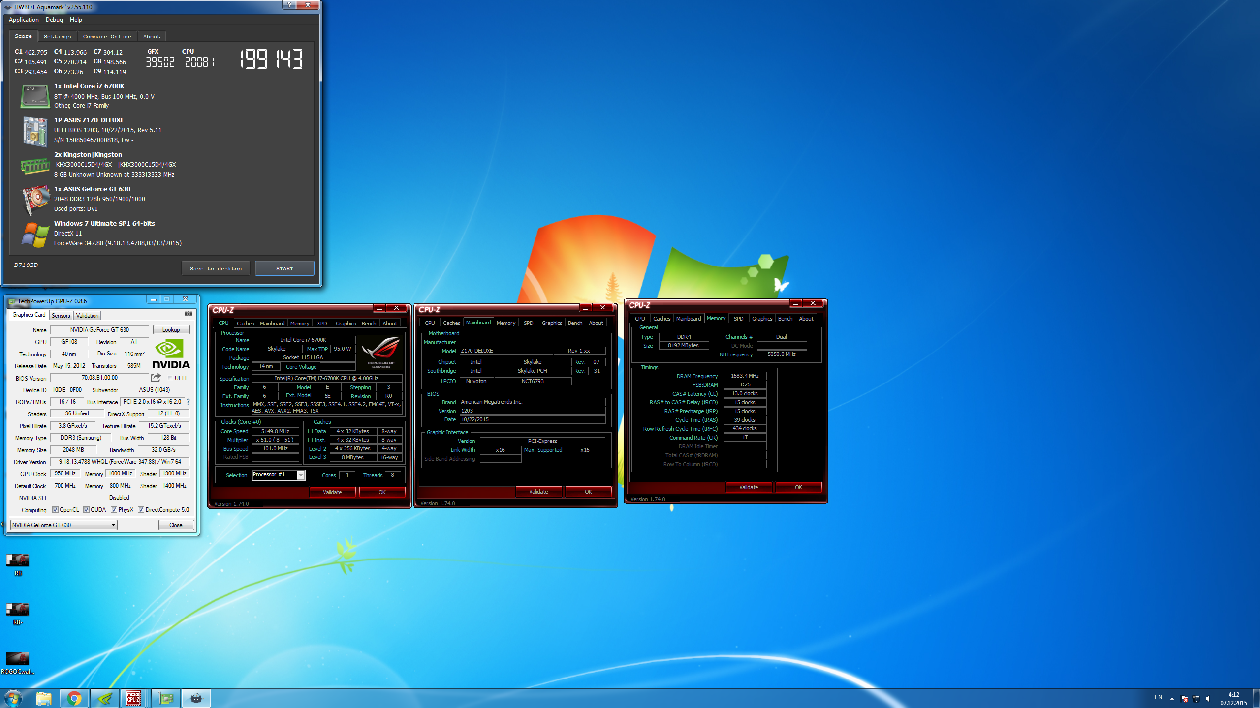Screen dimensions: 1260x708
Task: Click the network tray icon
Action: (x=1196, y=699)
